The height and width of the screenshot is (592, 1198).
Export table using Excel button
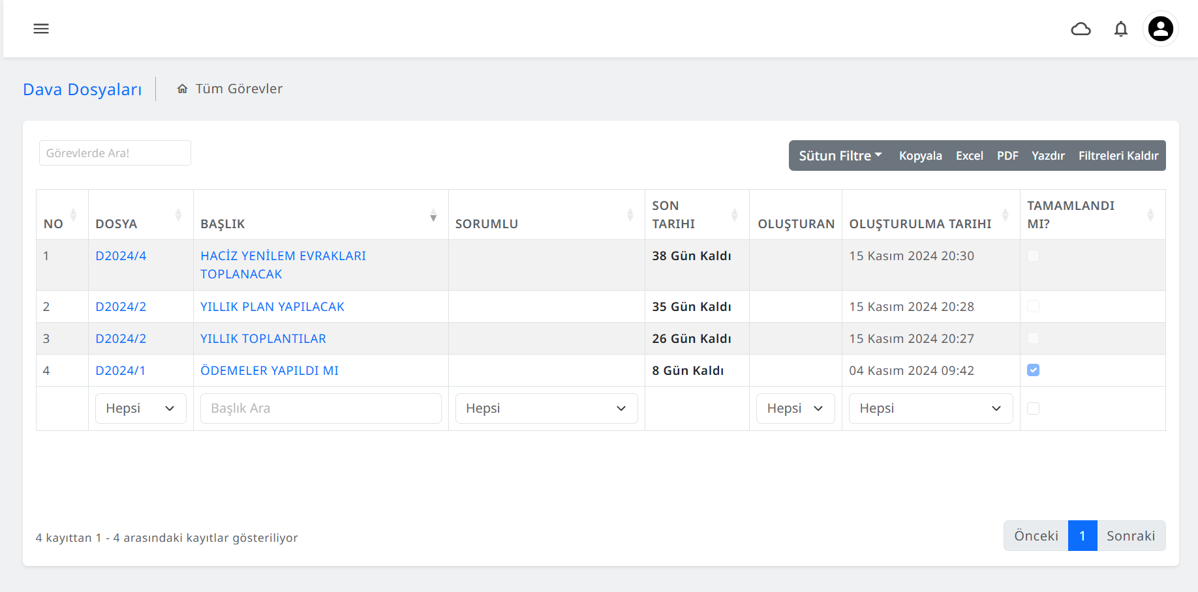click(969, 156)
